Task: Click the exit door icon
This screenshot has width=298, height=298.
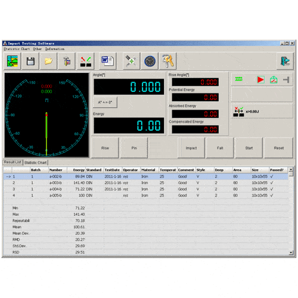Action: (285, 61)
